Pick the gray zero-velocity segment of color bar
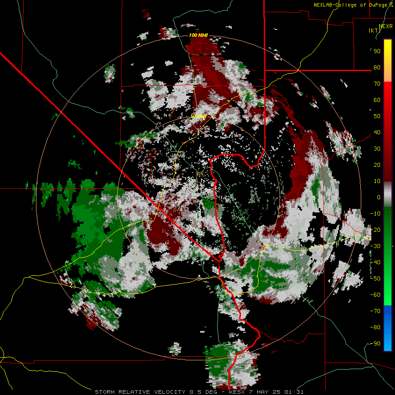The width and height of the screenshot is (395, 395). coord(388,194)
